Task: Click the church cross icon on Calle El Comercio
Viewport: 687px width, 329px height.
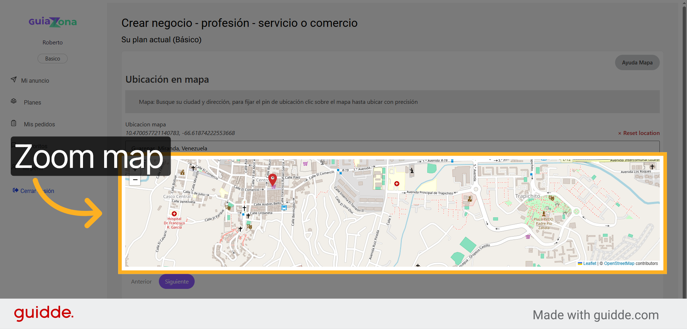Action: [193, 168]
